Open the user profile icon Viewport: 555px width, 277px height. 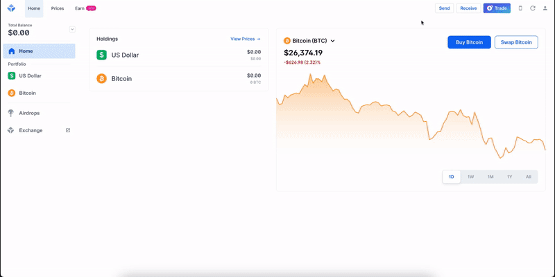pyautogui.click(x=545, y=8)
